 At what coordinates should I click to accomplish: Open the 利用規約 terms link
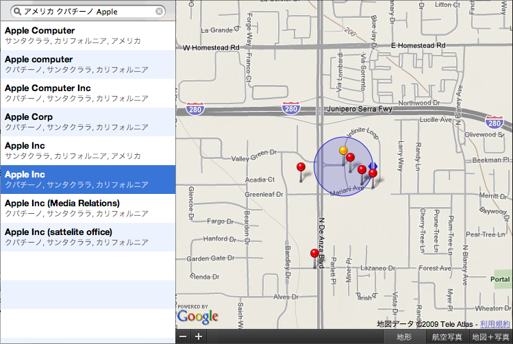(495, 324)
